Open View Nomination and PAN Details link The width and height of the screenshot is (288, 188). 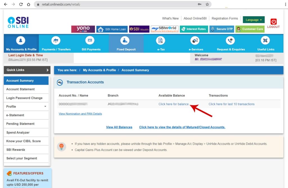[x=80, y=114]
